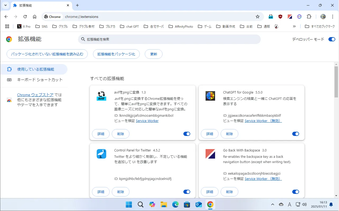Viewport: 339px width, 211px height.
Task: Open Chrome's three-dot menu
Action: tap(333, 17)
